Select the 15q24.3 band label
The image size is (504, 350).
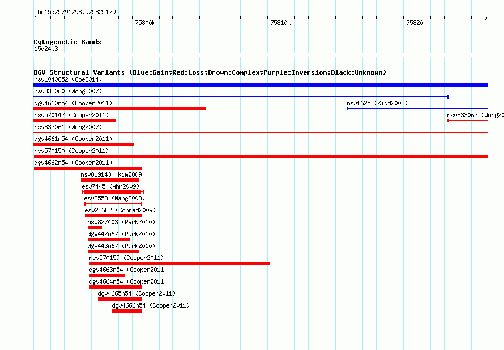(46, 49)
